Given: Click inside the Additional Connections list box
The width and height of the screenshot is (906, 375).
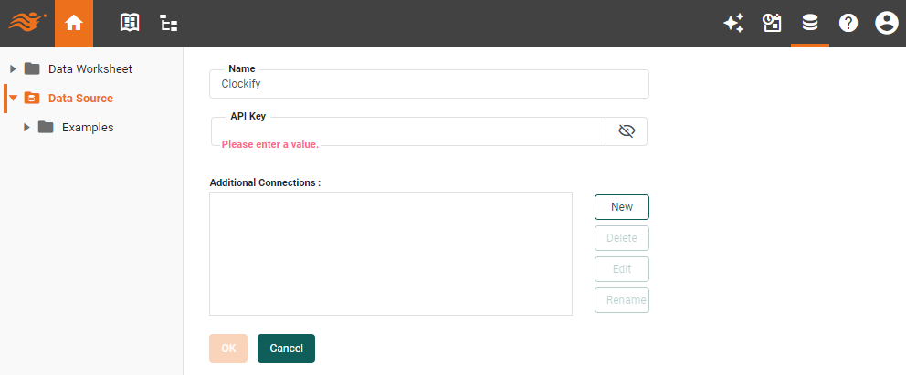Looking at the screenshot, I should (x=390, y=253).
